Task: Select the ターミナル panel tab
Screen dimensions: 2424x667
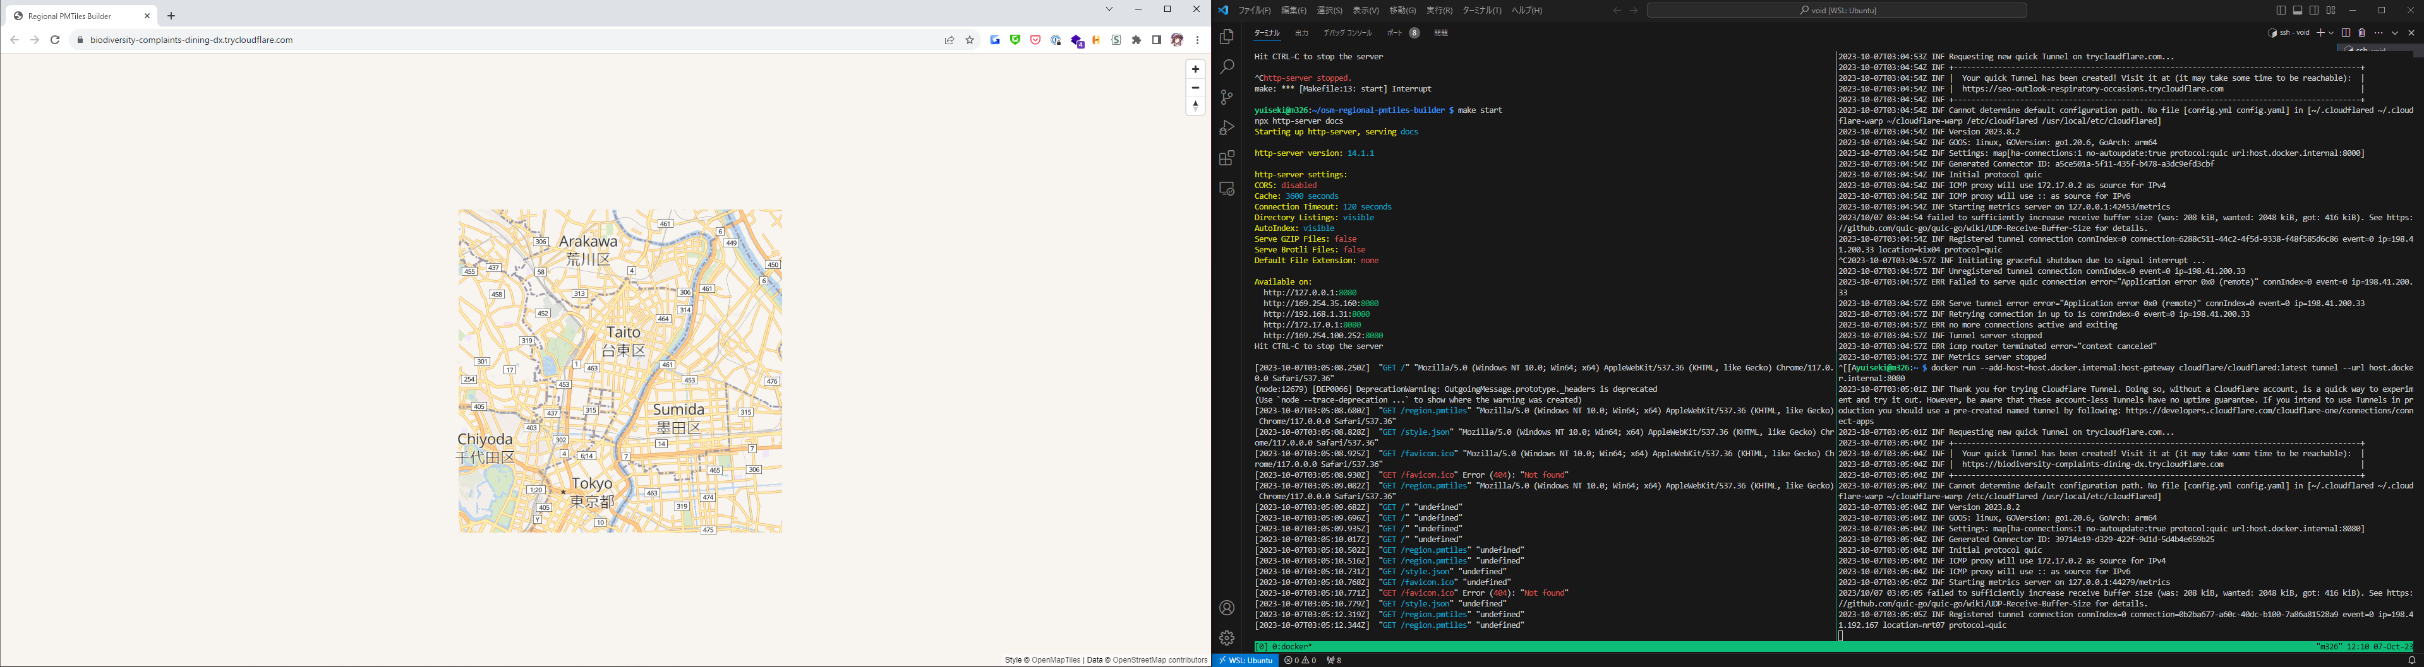Action: coord(1267,33)
